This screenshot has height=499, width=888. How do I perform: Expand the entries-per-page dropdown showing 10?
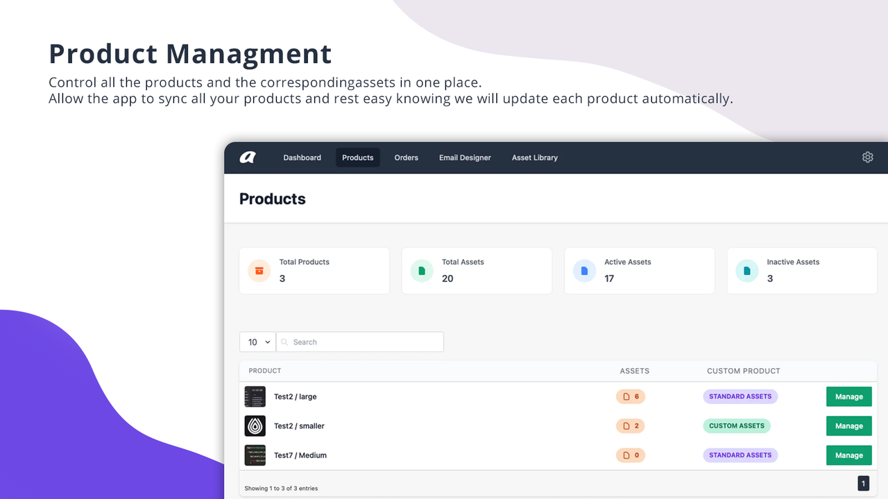[257, 342]
